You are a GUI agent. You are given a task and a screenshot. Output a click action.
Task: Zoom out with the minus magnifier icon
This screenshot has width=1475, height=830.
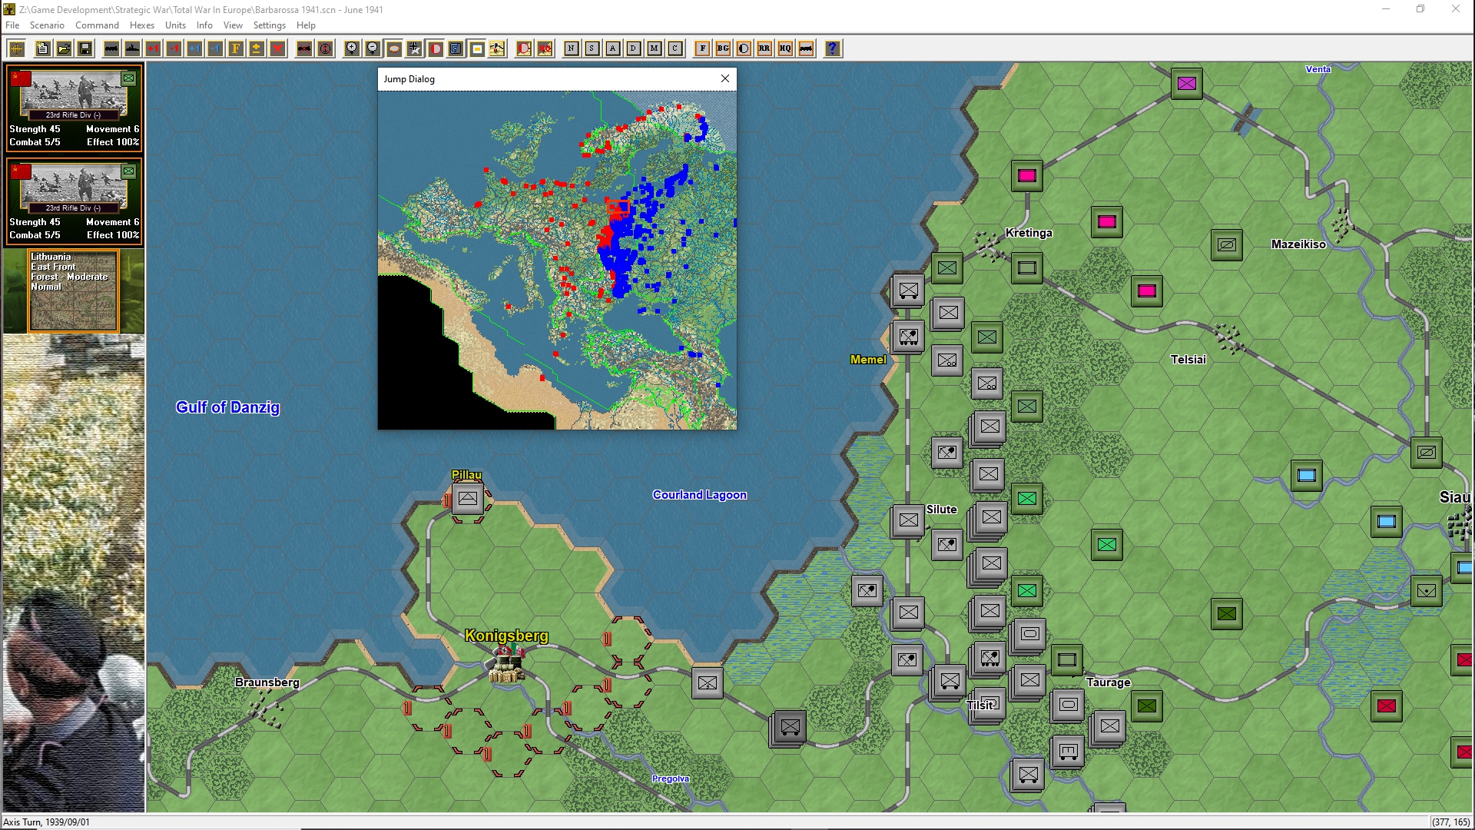coord(373,48)
